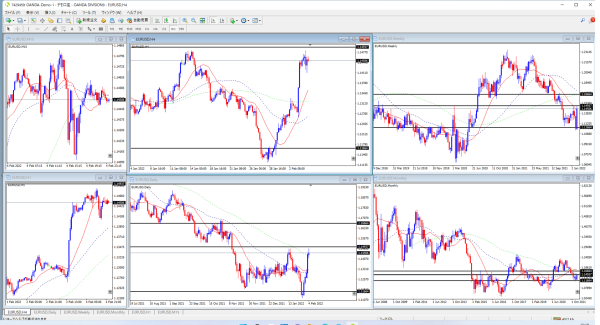Open the 表示 (V) menu
600x325 pixels.
[32, 12]
